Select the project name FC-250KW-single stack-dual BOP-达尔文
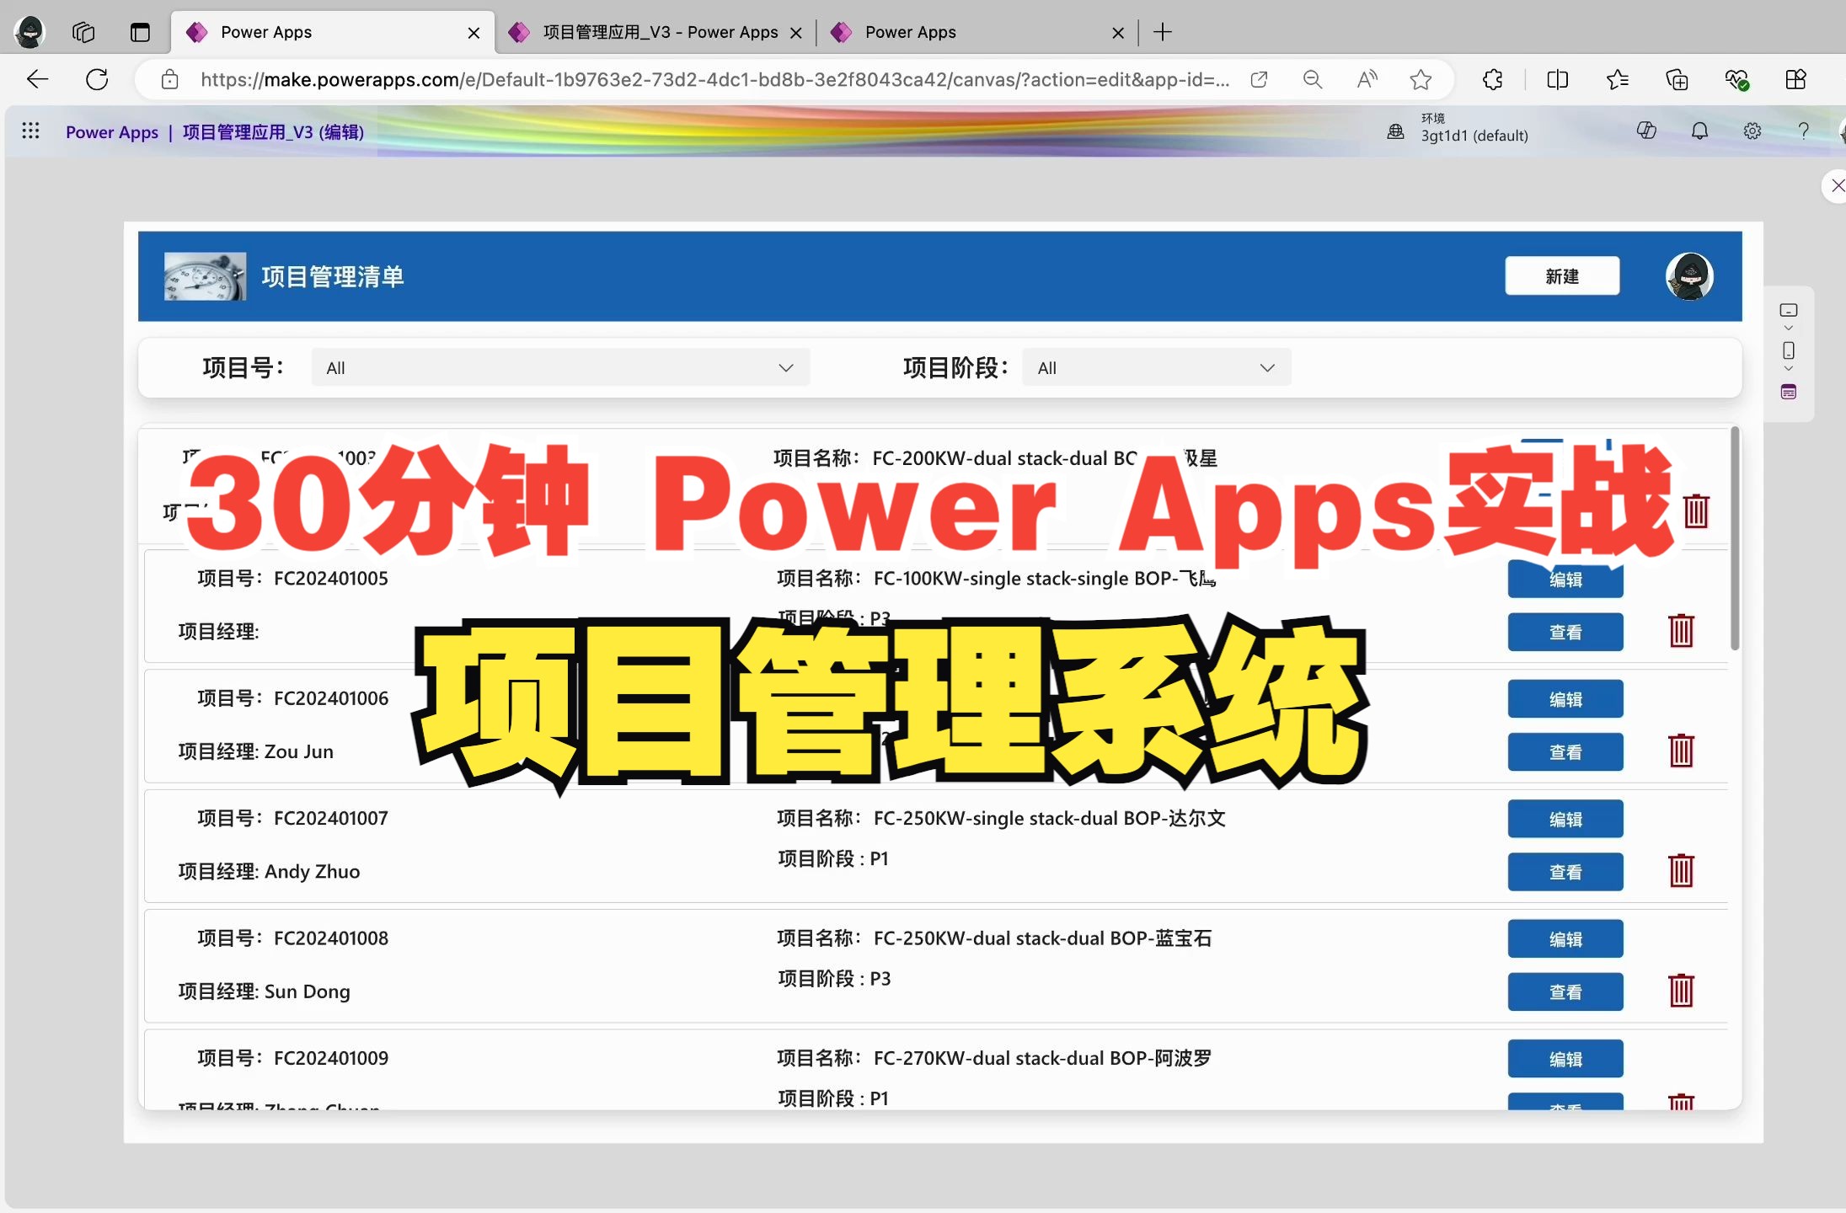 (x=1049, y=818)
